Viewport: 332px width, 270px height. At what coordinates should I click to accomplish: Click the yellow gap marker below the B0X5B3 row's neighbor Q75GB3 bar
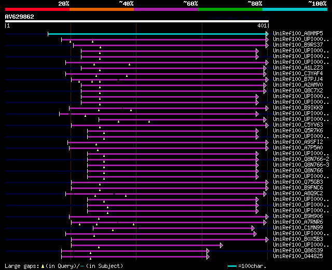(x=100, y=185)
